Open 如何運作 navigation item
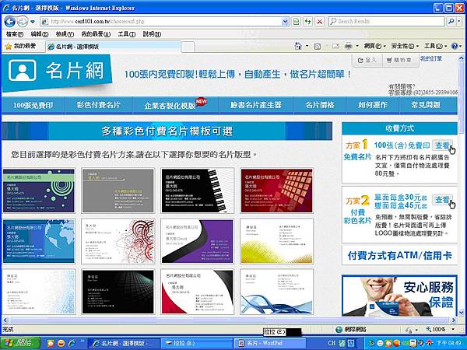The image size is (467, 350). pos(373,105)
